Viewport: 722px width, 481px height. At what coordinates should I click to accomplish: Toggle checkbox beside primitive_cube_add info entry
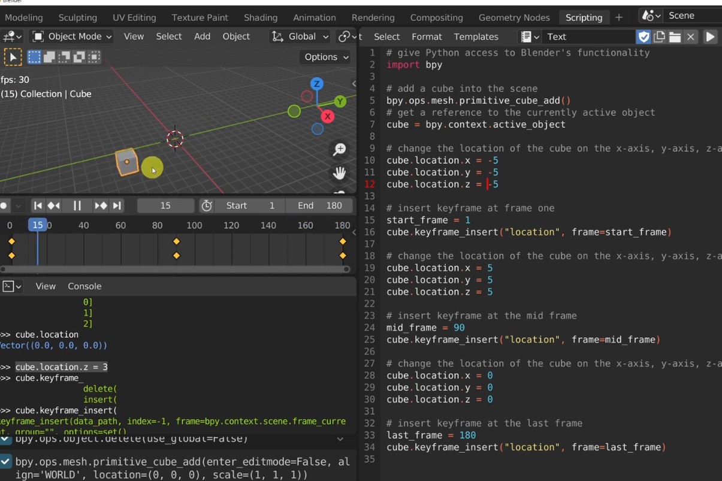tap(5, 461)
